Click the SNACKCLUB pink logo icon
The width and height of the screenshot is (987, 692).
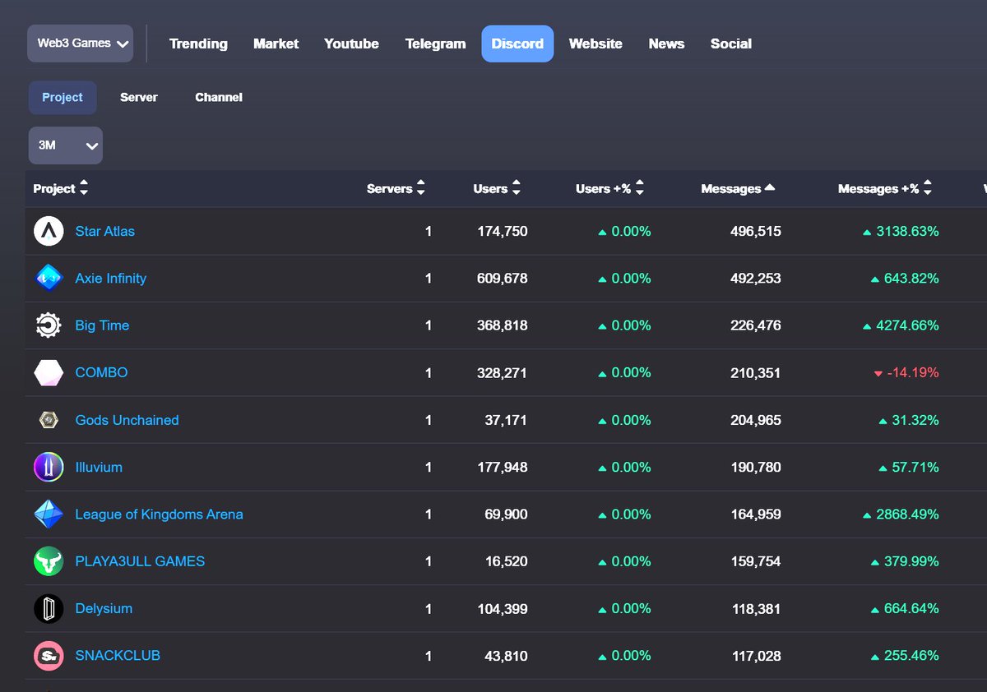coord(49,656)
